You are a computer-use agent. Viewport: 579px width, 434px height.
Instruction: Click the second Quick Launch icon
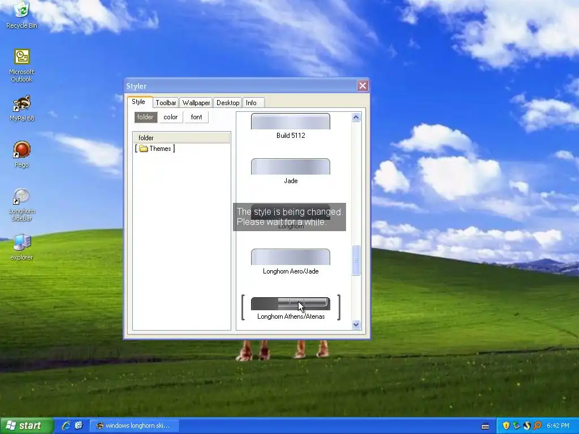[x=79, y=426]
